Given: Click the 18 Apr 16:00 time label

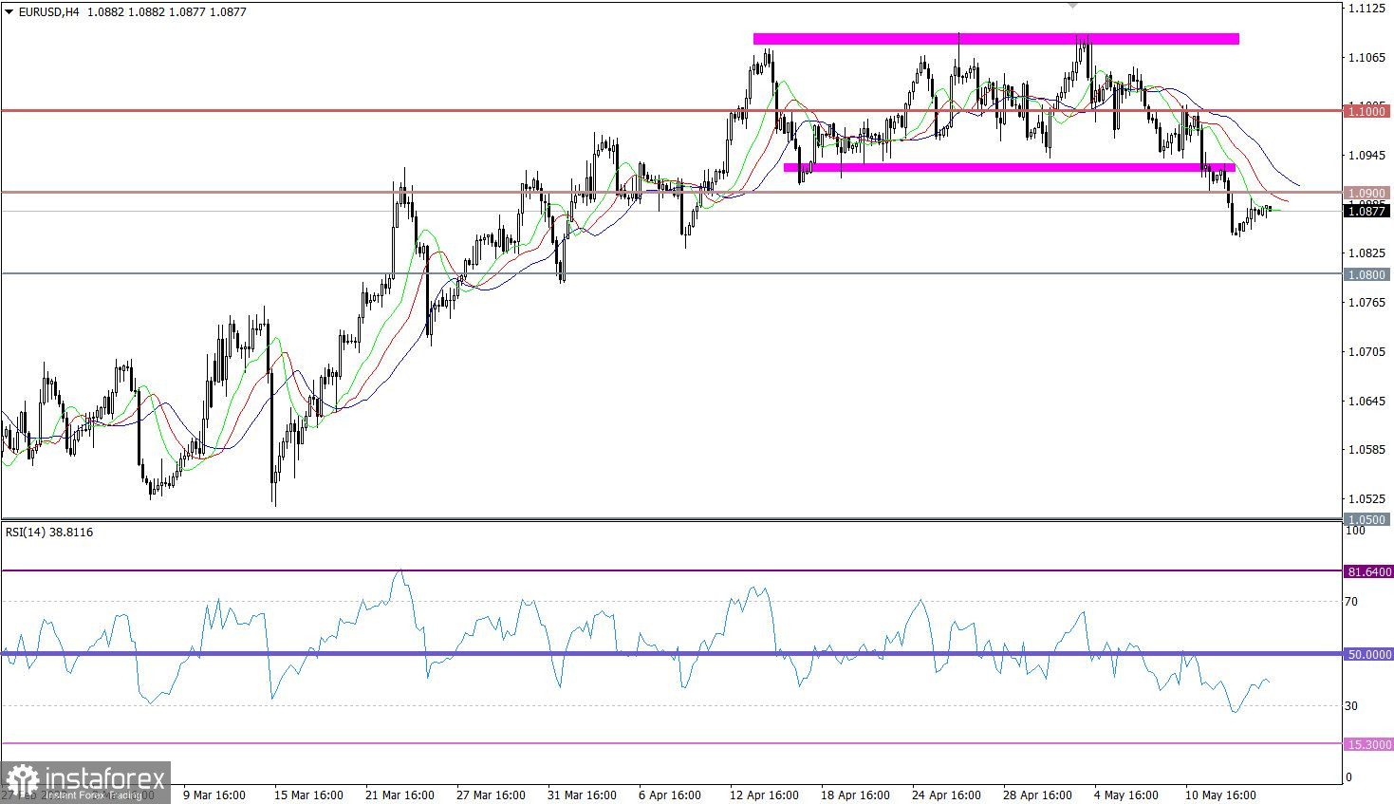Looking at the screenshot, I should click(x=856, y=795).
